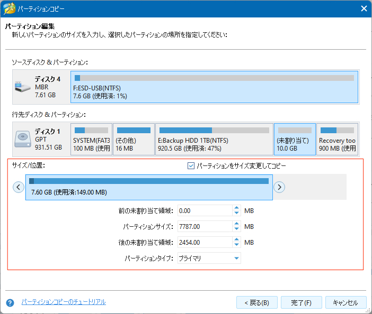The width and height of the screenshot is (372, 314).
Task: Increase 後の未割り当て領域 value with up arrow
Action: (x=236, y=239)
